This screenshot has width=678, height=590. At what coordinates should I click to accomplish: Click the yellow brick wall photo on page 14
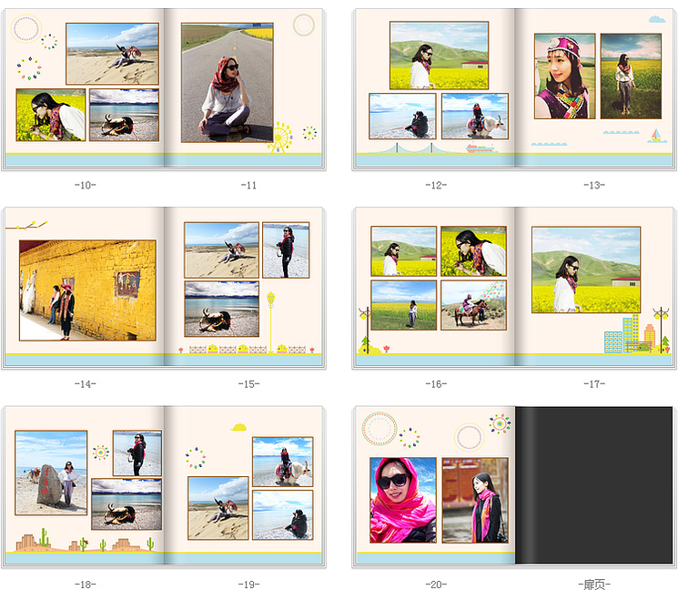coord(87,290)
